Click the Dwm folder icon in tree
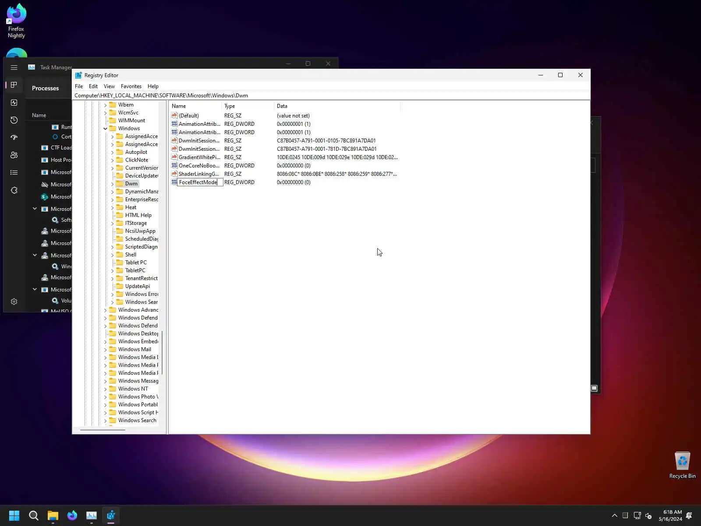Viewport: 701px width, 526px height. pos(120,184)
